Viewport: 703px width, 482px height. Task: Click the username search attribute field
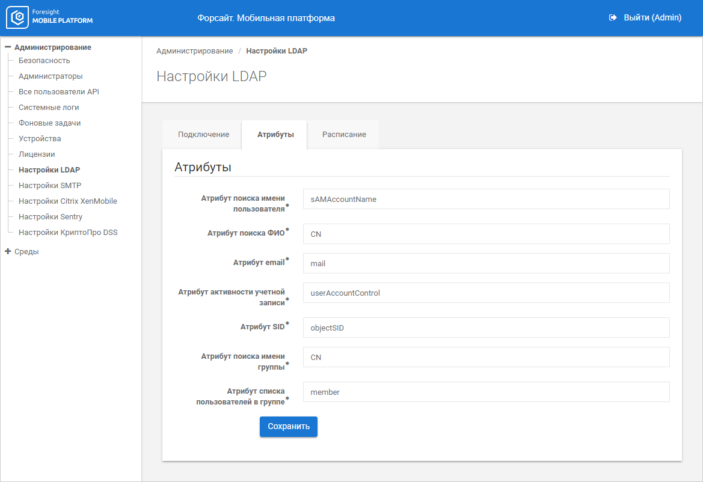click(486, 199)
